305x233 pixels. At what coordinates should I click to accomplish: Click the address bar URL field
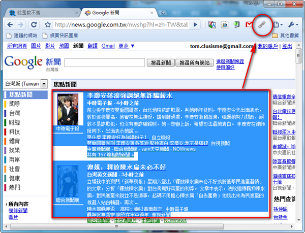(121, 25)
